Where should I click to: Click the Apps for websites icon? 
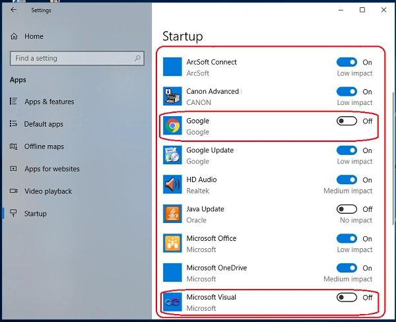13,168
